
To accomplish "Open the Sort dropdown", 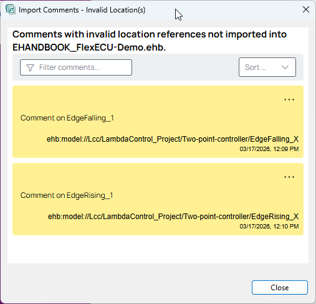I will [267, 67].
